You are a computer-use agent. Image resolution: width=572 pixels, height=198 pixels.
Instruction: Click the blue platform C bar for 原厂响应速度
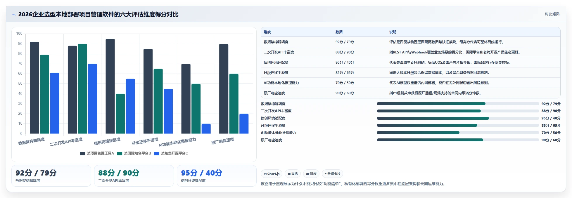point(244,124)
